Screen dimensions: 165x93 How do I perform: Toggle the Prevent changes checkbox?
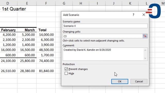(x=66, y=69)
